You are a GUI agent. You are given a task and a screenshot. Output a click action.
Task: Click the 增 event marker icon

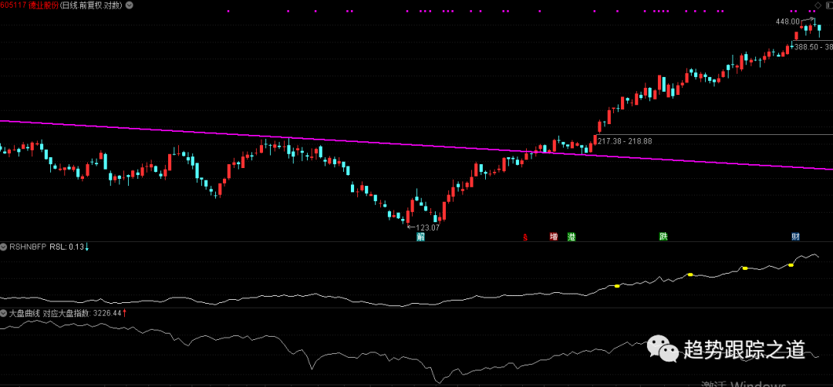click(x=554, y=237)
